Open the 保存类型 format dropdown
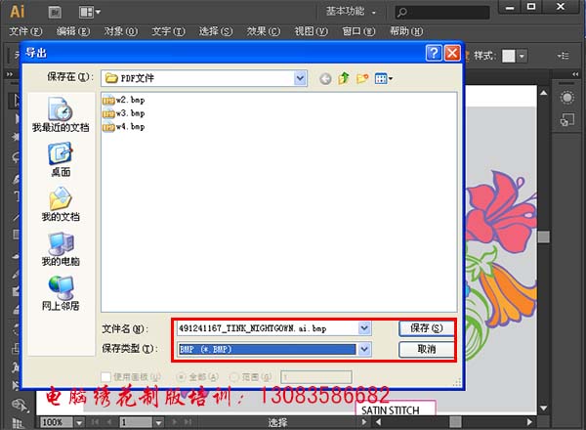The width and height of the screenshot is (586, 430). [364, 348]
